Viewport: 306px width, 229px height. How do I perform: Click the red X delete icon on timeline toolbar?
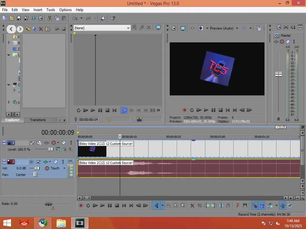pos(192,206)
